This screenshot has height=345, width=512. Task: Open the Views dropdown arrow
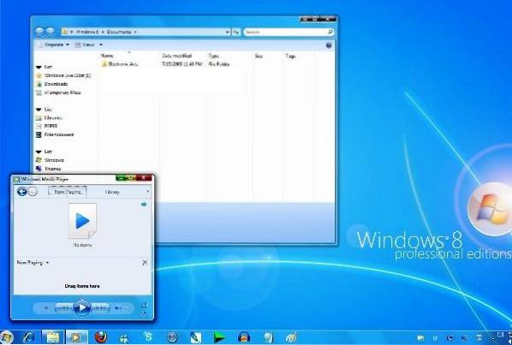pos(101,45)
